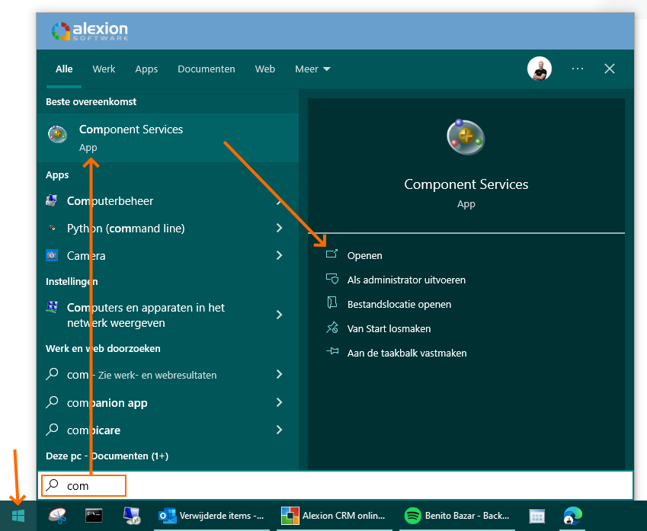Image resolution: width=647 pixels, height=531 pixels.
Task: Close the search panel
Action: pos(610,69)
